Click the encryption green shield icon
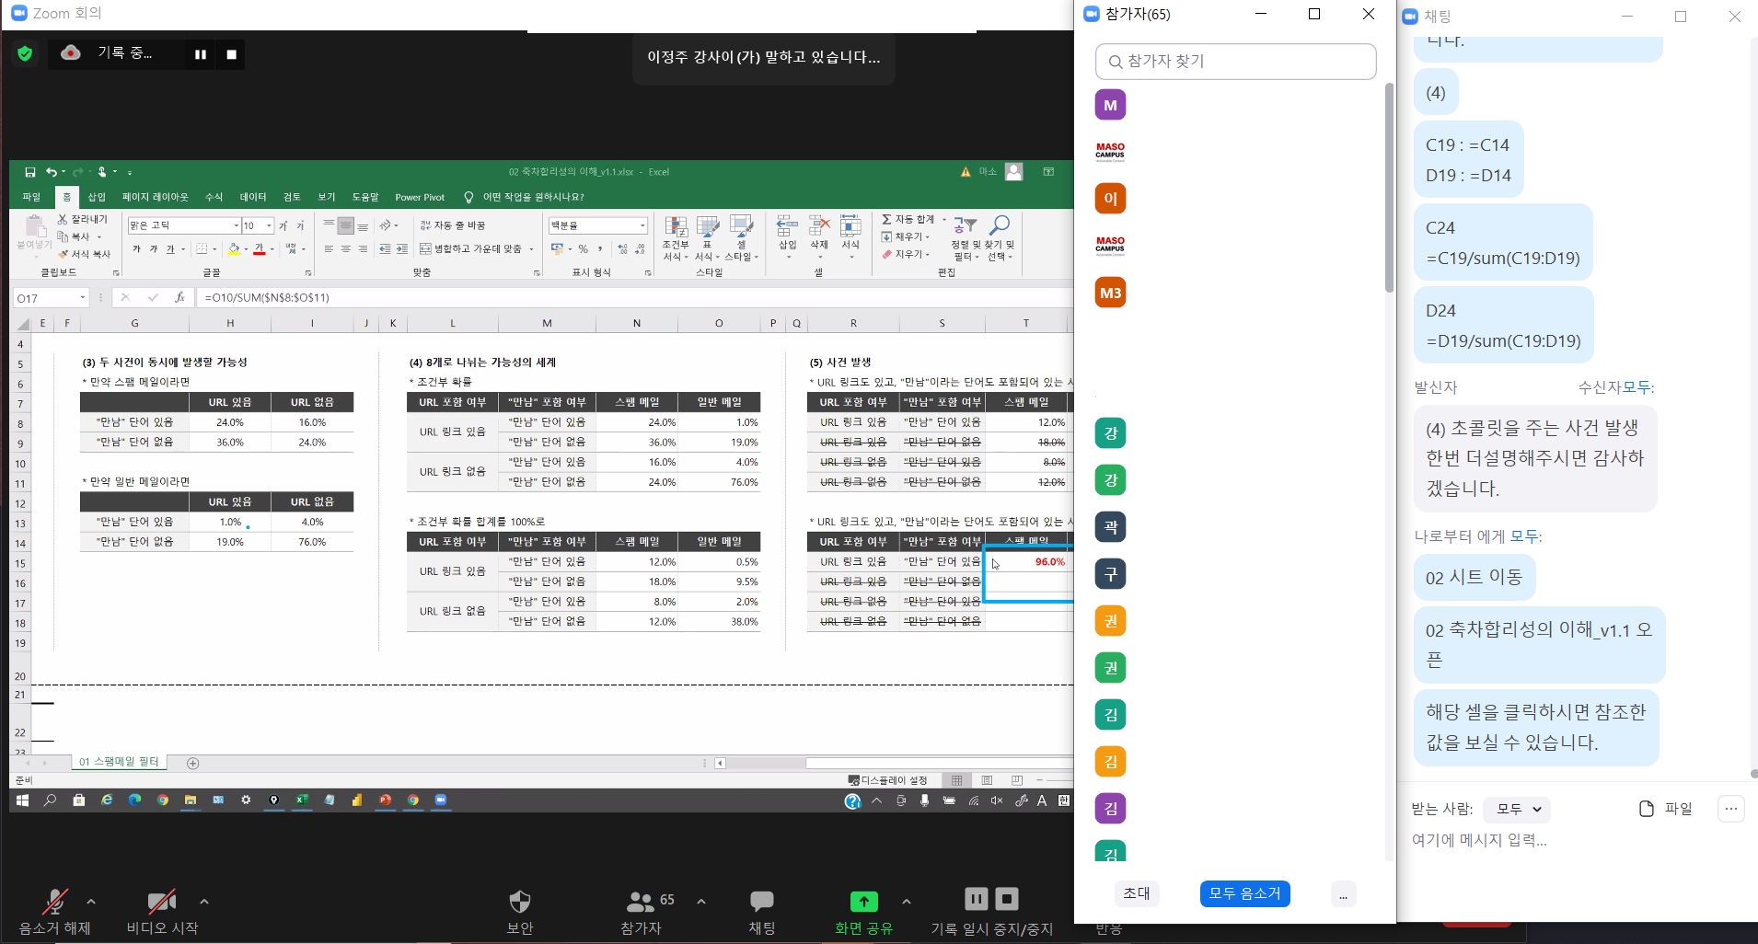The image size is (1758, 944). (x=25, y=54)
